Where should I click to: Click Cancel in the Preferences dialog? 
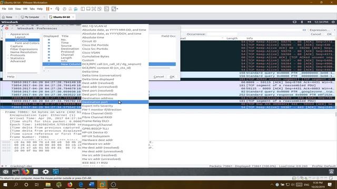tap(158, 77)
